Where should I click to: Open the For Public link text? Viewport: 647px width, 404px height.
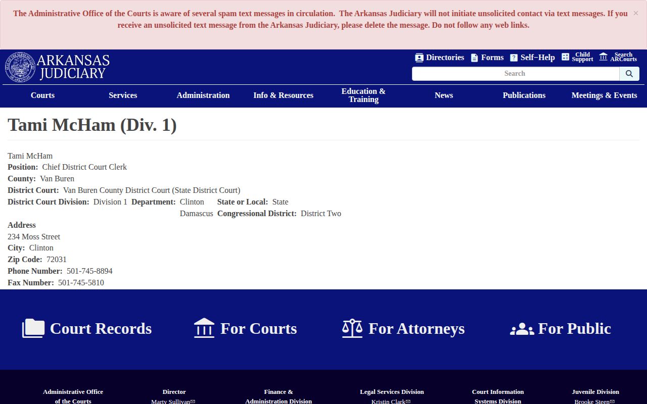[575, 329]
